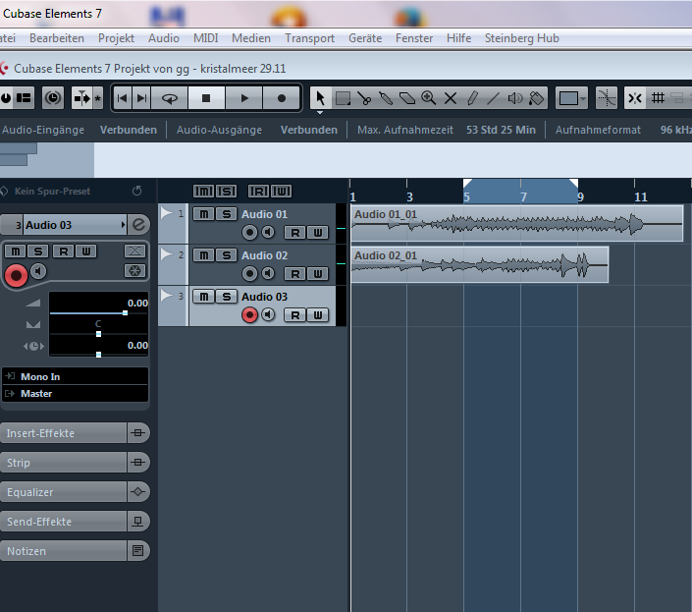Image resolution: width=692 pixels, height=612 pixels.
Task: Select the Split scissors tool
Action: coord(364,98)
